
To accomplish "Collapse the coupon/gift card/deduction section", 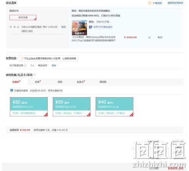I will [x=35, y=75].
